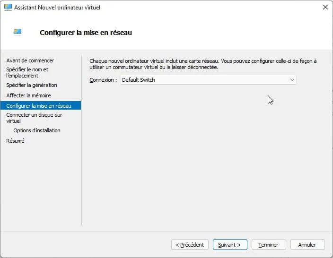This screenshot has height=258, width=333.
Task: Open the Spécifier la génération step
Action: point(31,85)
